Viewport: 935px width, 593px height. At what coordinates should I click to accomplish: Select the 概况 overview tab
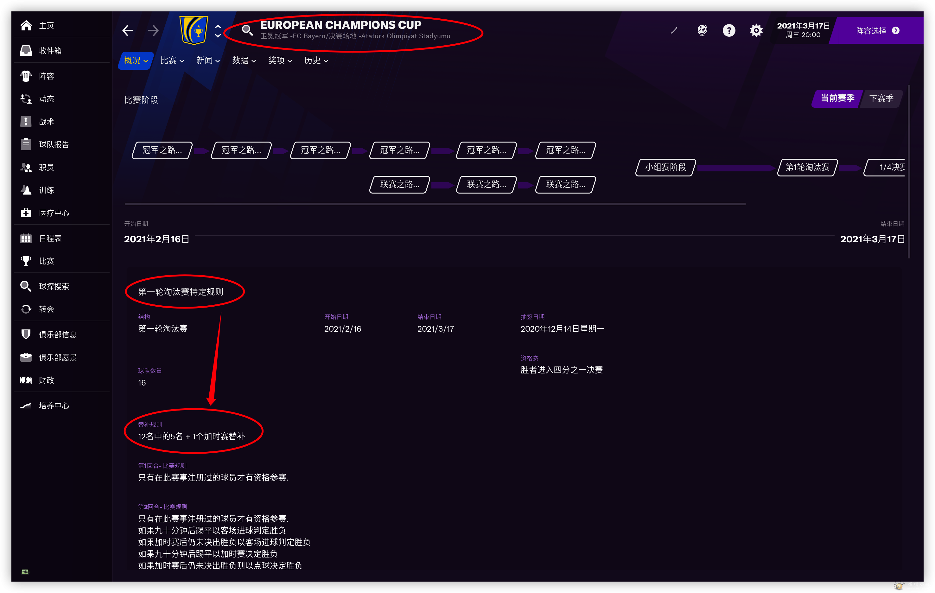pyautogui.click(x=136, y=61)
